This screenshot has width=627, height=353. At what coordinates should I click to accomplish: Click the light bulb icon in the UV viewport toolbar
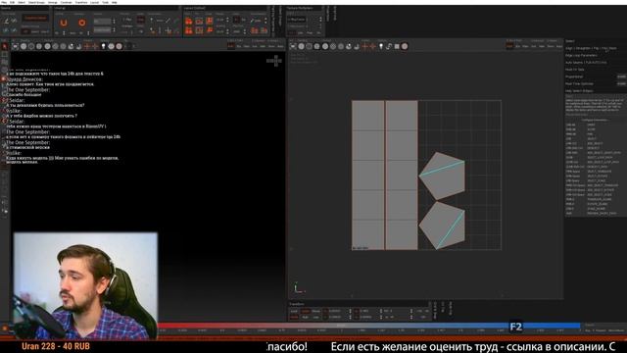point(381,46)
